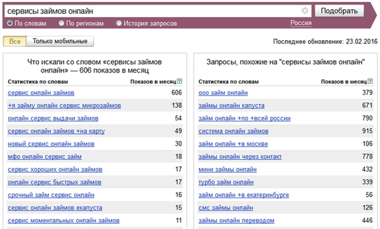Screen dimensions: 380x229
Task: Open help icon next to right 'Показов в месяц'
Action: [370, 82]
